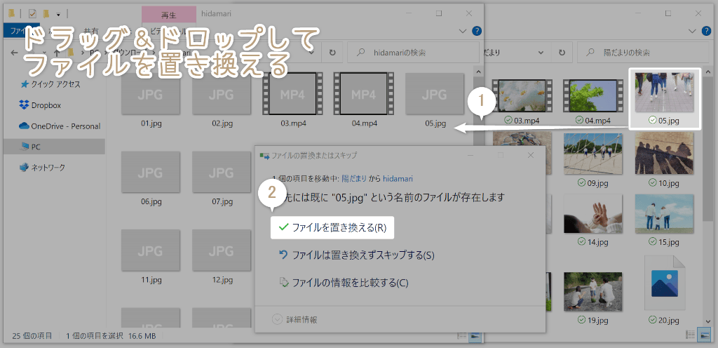Screen dimensions: 718x348
Task: Select OneDrive - Personal in the navigation pane
Action: click(60, 126)
